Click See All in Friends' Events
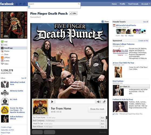The width and height of the screenshot is (151, 135). pyautogui.click(x=146, y=22)
